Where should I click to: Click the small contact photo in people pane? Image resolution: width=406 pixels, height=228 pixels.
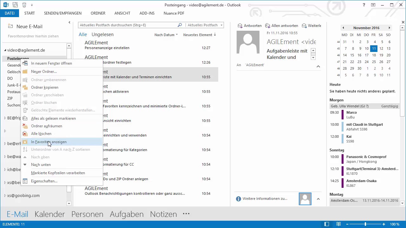point(305,199)
